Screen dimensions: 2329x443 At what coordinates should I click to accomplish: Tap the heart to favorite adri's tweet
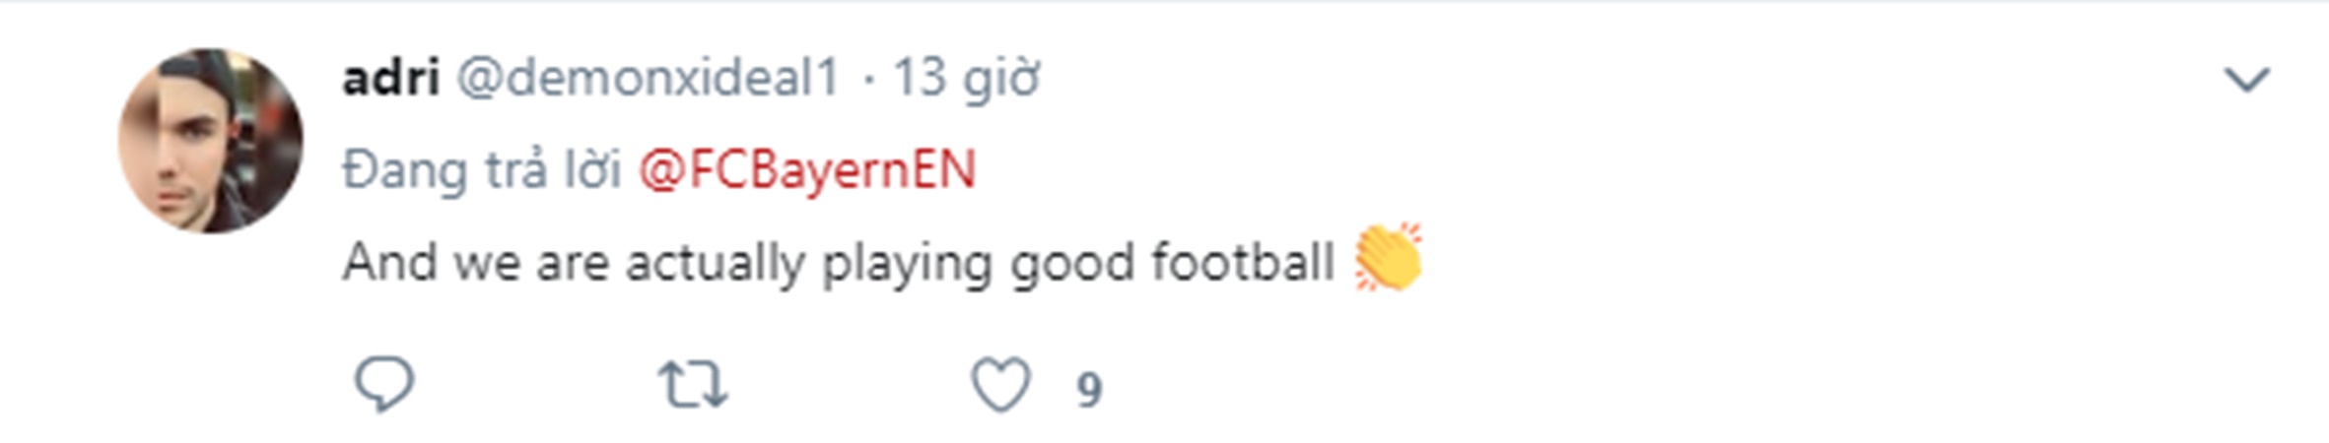[x=1000, y=385]
